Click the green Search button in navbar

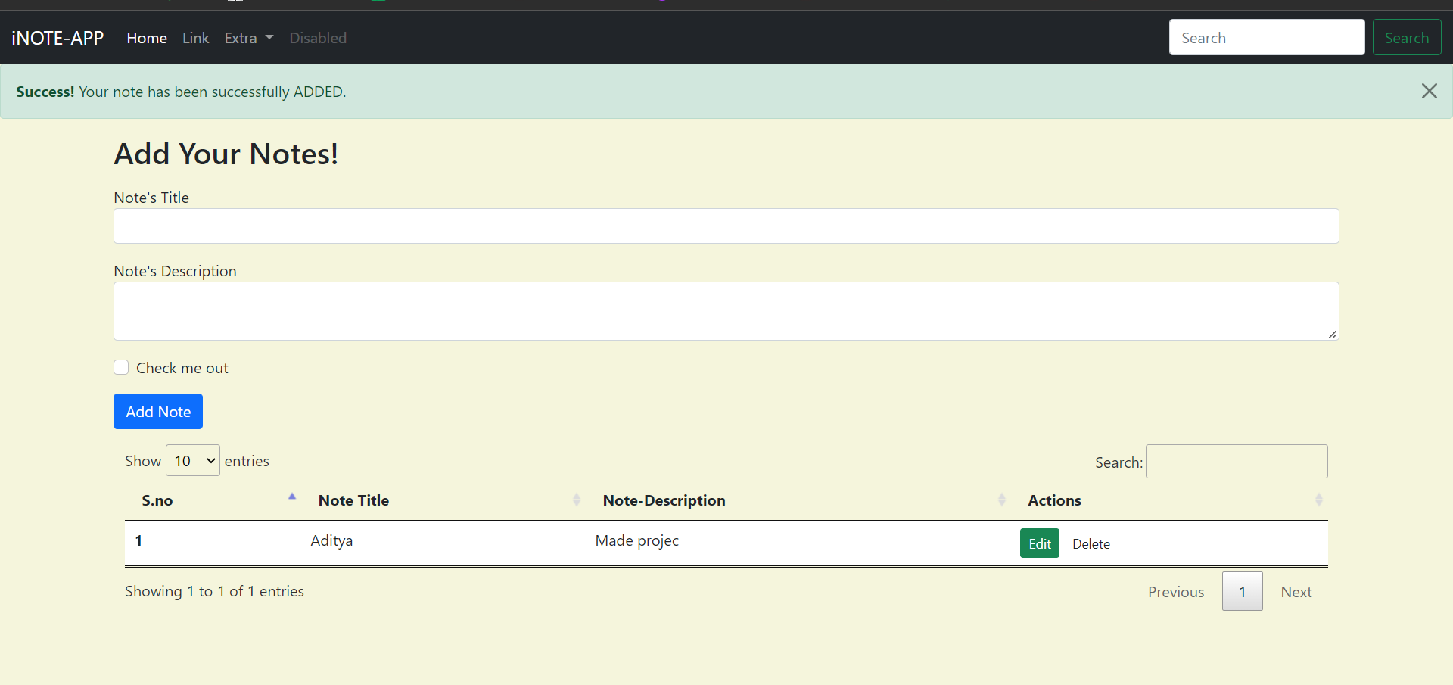coord(1407,37)
